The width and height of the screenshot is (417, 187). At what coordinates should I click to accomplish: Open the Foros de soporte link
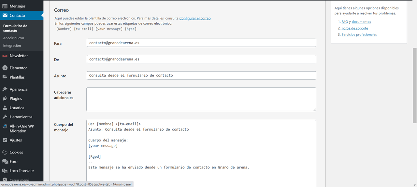[355, 28]
